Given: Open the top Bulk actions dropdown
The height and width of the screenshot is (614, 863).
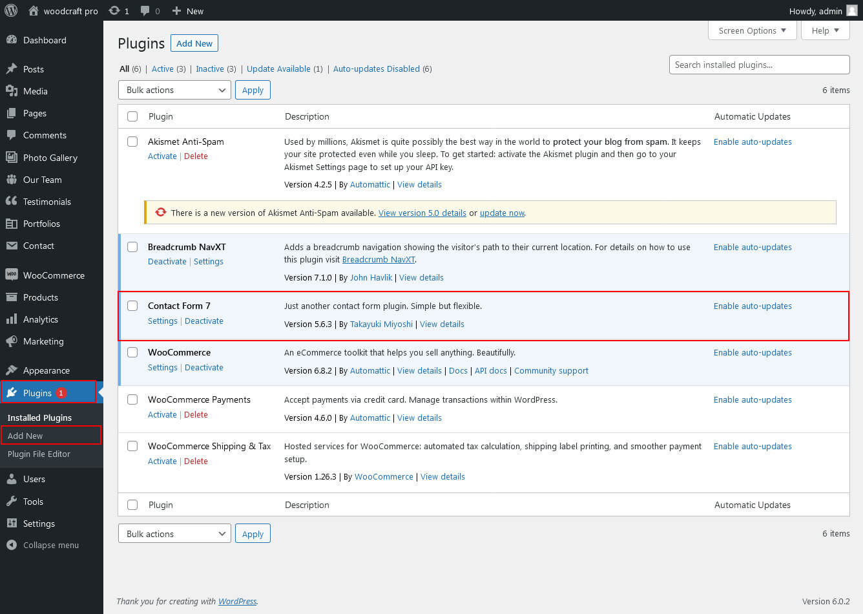Looking at the screenshot, I should click(174, 90).
